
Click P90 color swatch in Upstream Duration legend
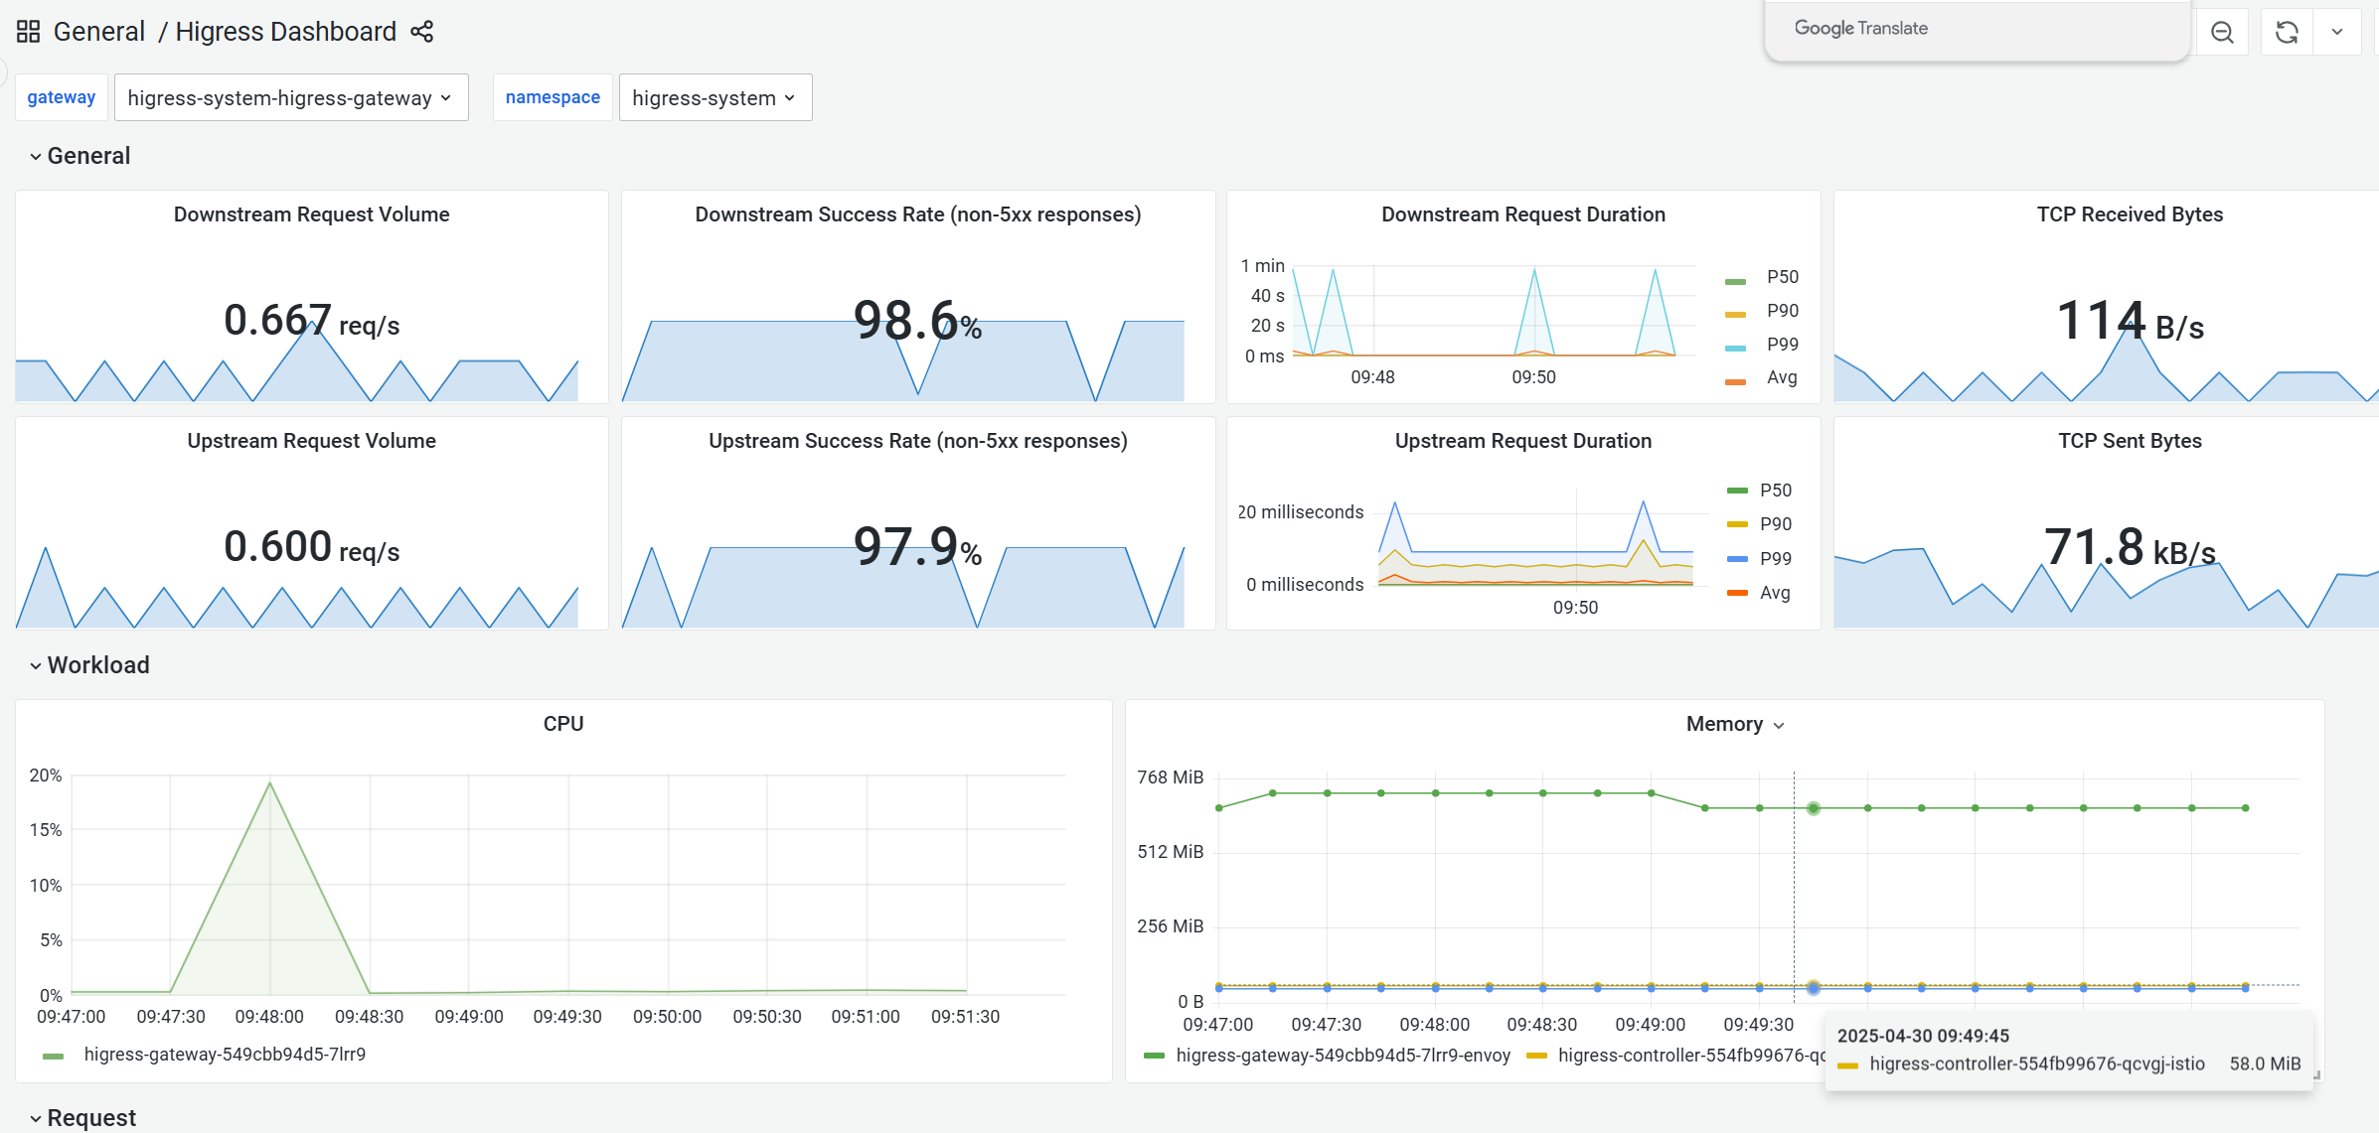(1737, 524)
